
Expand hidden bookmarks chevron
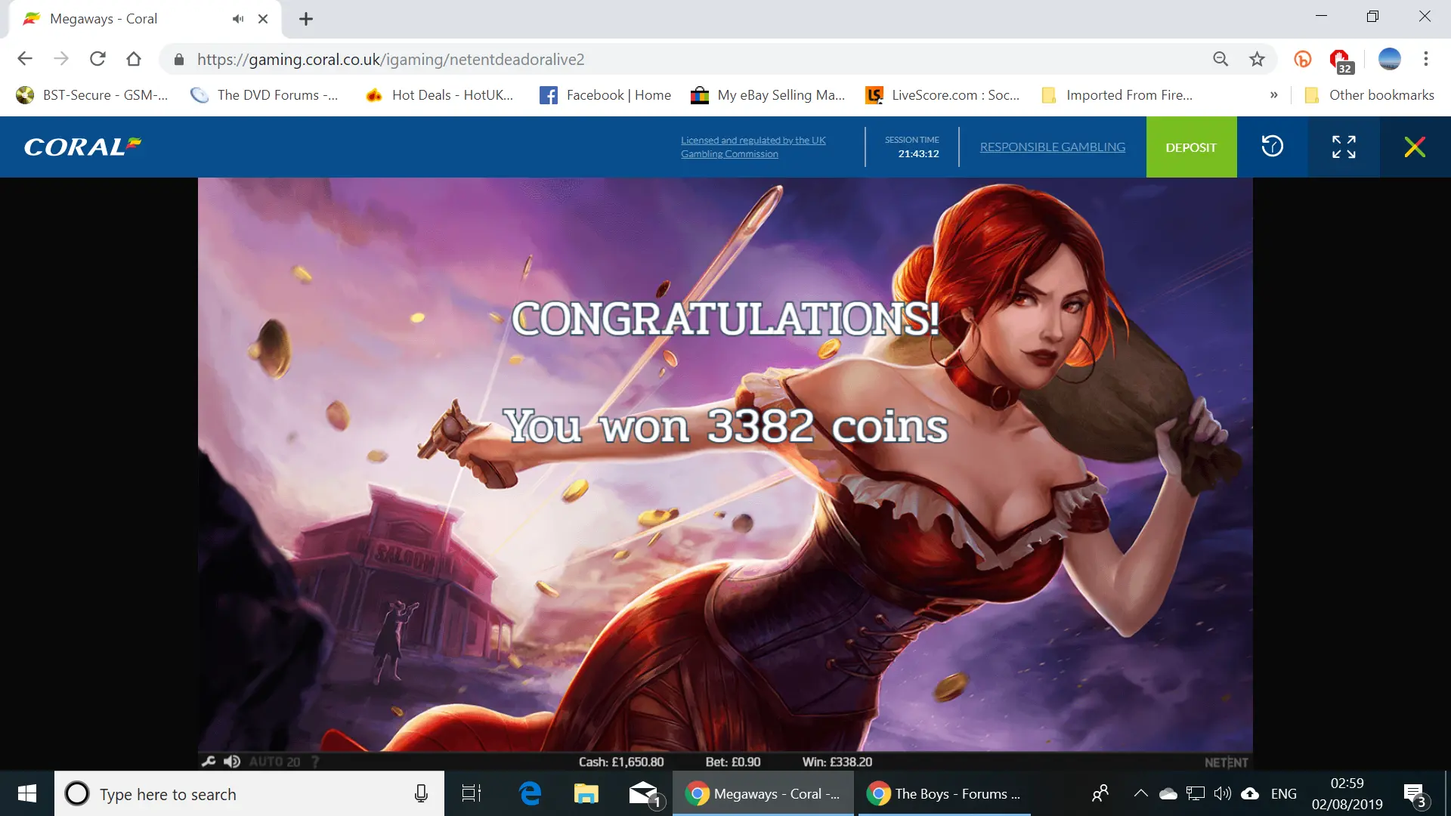coord(1273,95)
